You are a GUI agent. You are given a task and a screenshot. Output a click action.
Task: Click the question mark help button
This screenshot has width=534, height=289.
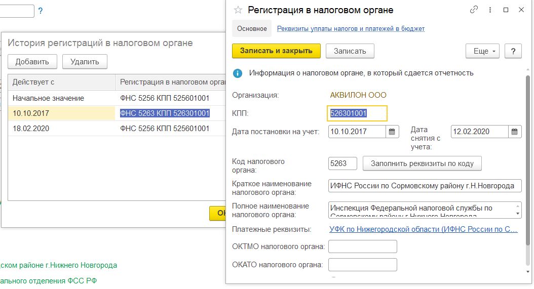click(513, 51)
